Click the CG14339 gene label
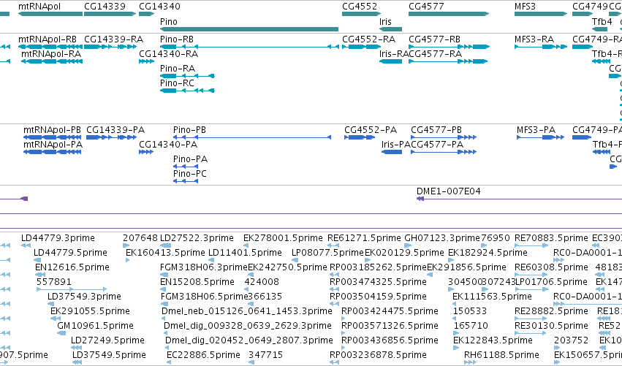 105,7
